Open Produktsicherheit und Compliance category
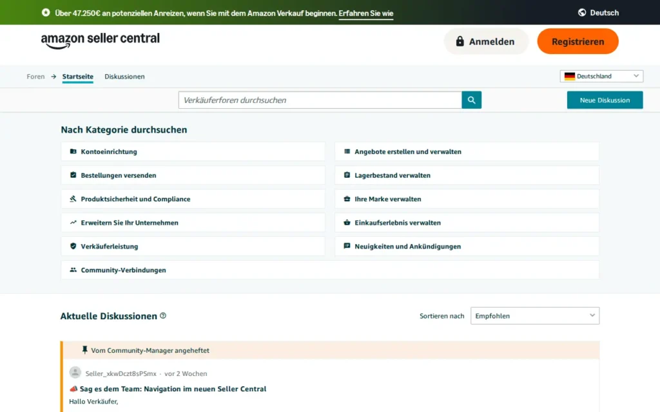Screen dimensions: 660x412 point(193,199)
